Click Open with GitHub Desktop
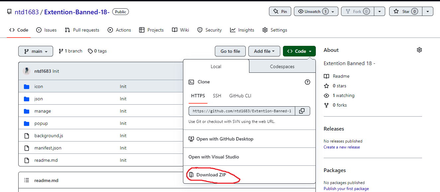This screenshot has height=192, width=440. click(x=249, y=139)
